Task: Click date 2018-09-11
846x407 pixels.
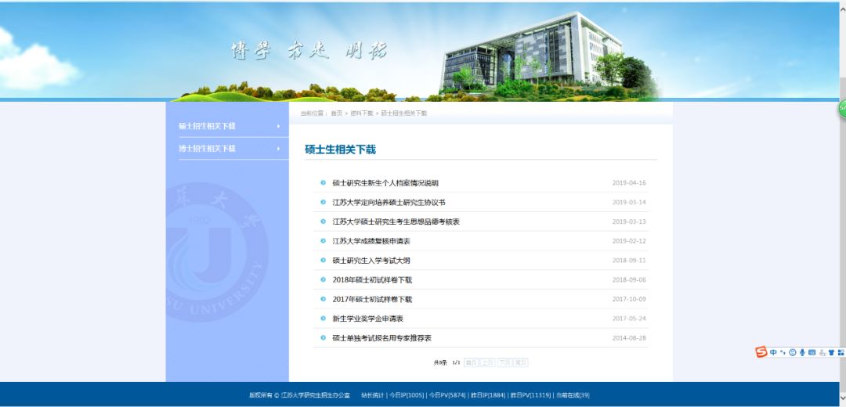Action: click(629, 261)
